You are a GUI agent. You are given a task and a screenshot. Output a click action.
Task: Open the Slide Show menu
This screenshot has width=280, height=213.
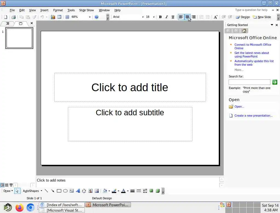86,10
